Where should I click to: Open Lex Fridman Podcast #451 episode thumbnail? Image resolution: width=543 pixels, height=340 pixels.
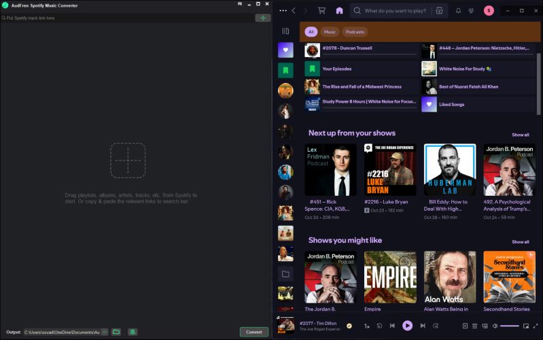(x=330, y=170)
